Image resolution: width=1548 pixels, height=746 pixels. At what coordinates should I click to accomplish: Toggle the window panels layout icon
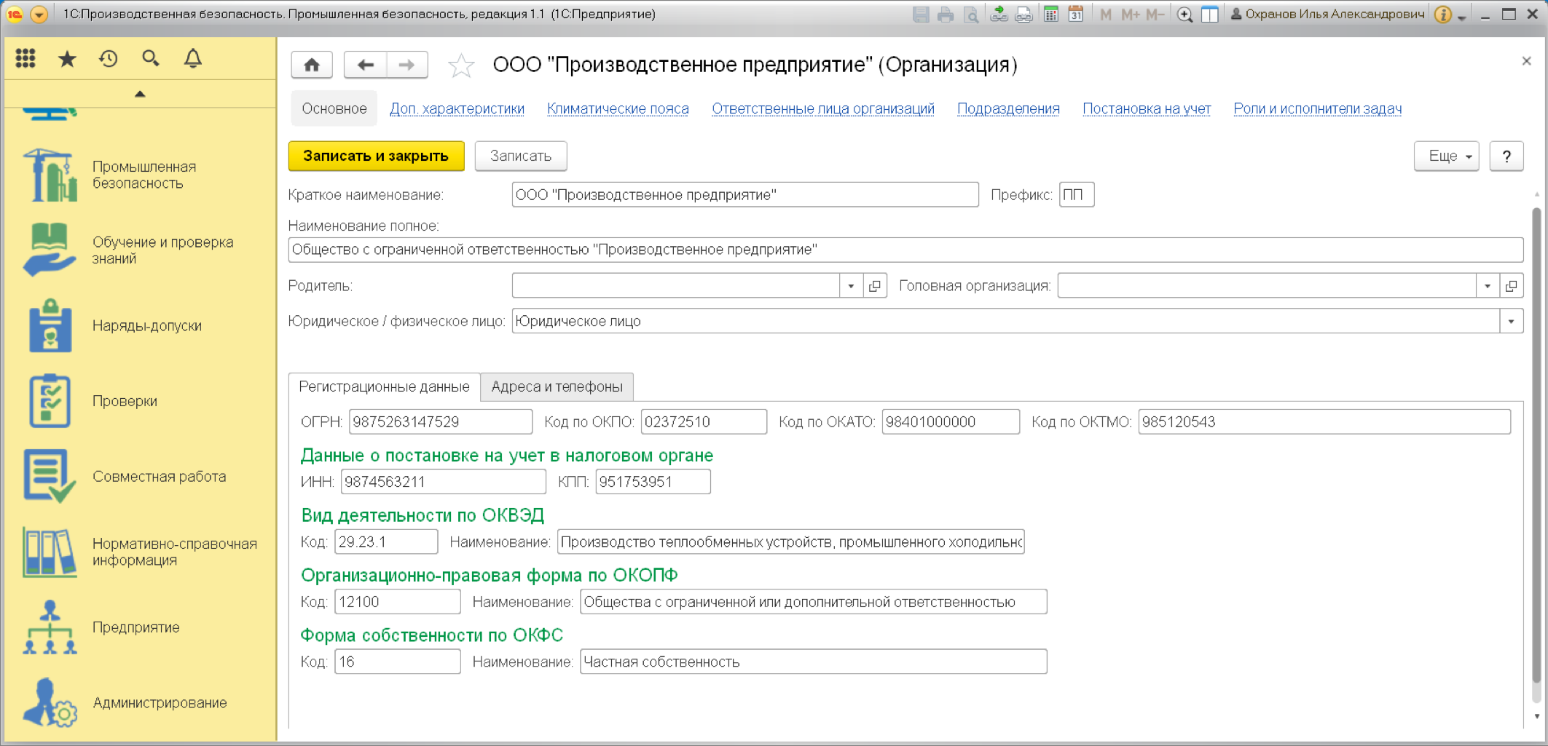[1210, 14]
